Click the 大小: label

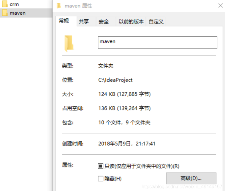[x=68, y=94]
